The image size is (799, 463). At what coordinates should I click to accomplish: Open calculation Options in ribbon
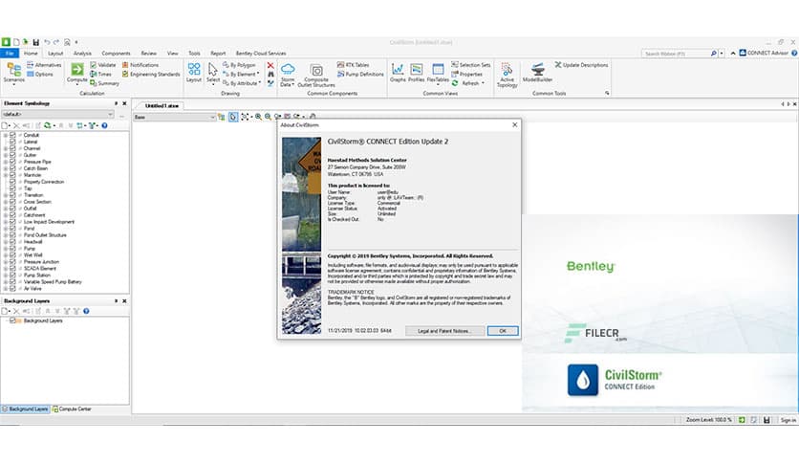point(40,74)
